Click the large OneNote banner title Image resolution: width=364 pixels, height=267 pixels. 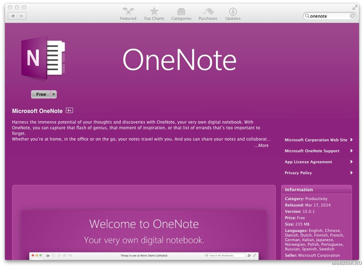(x=180, y=60)
